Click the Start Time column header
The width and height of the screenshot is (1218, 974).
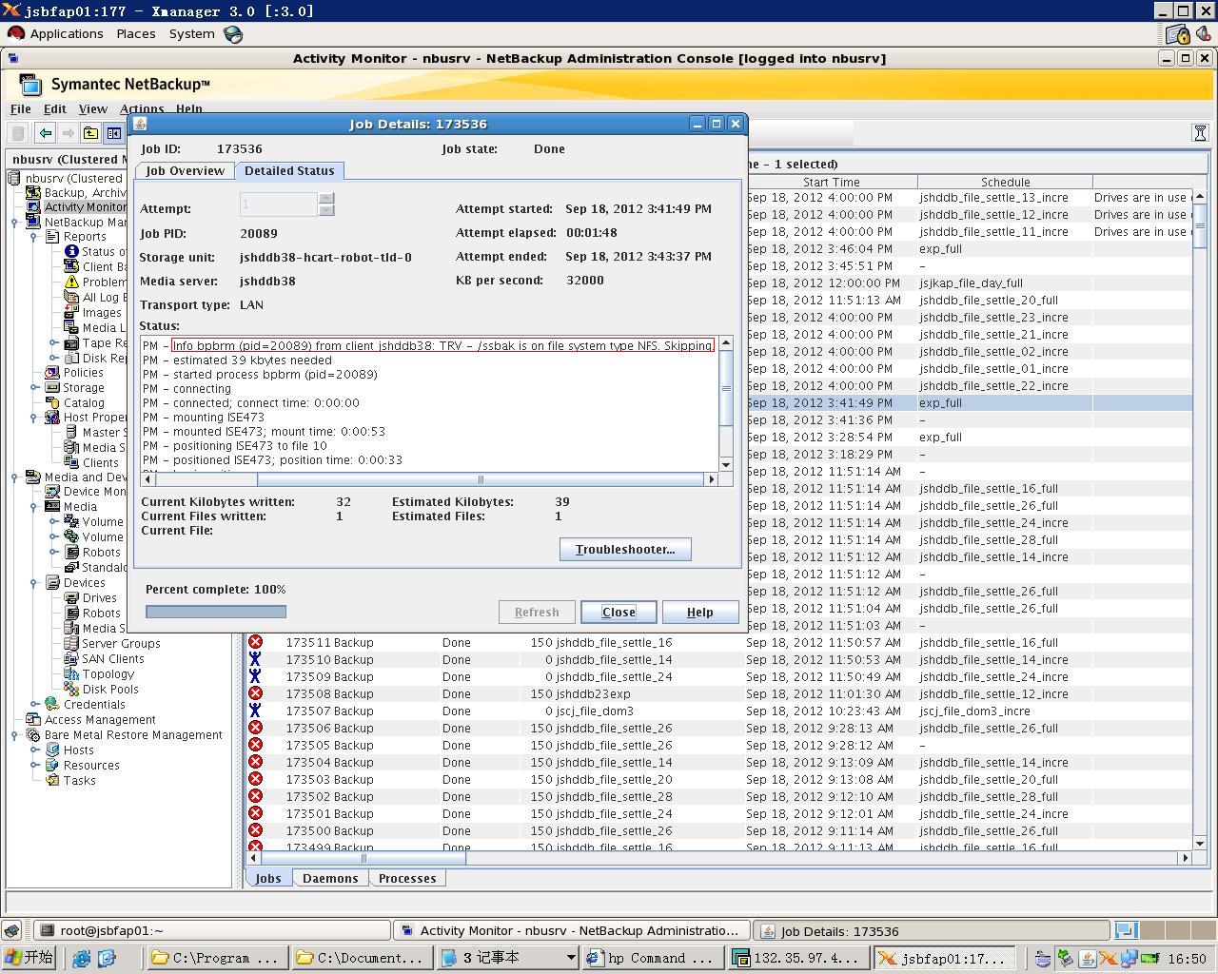(x=831, y=182)
